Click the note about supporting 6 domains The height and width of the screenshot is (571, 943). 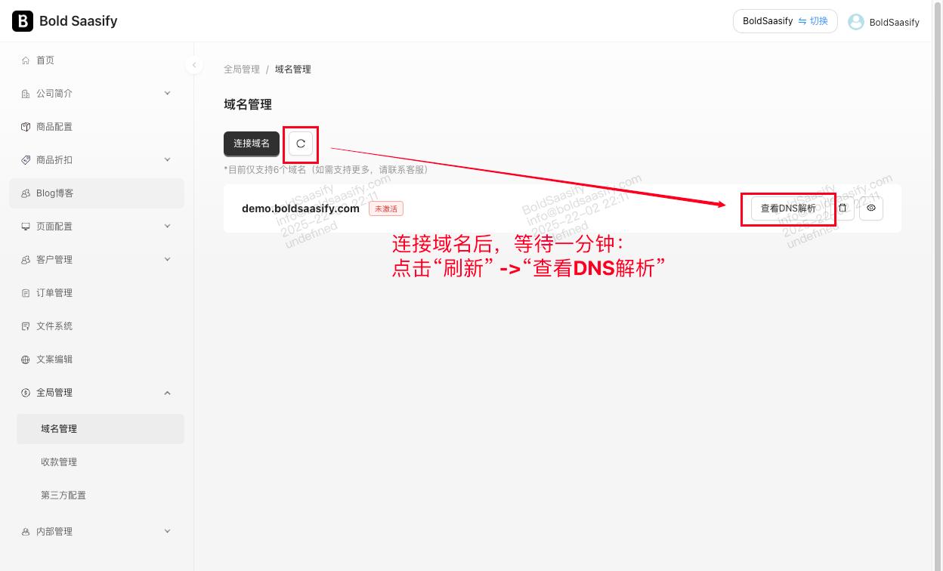click(x=326, y=170)
